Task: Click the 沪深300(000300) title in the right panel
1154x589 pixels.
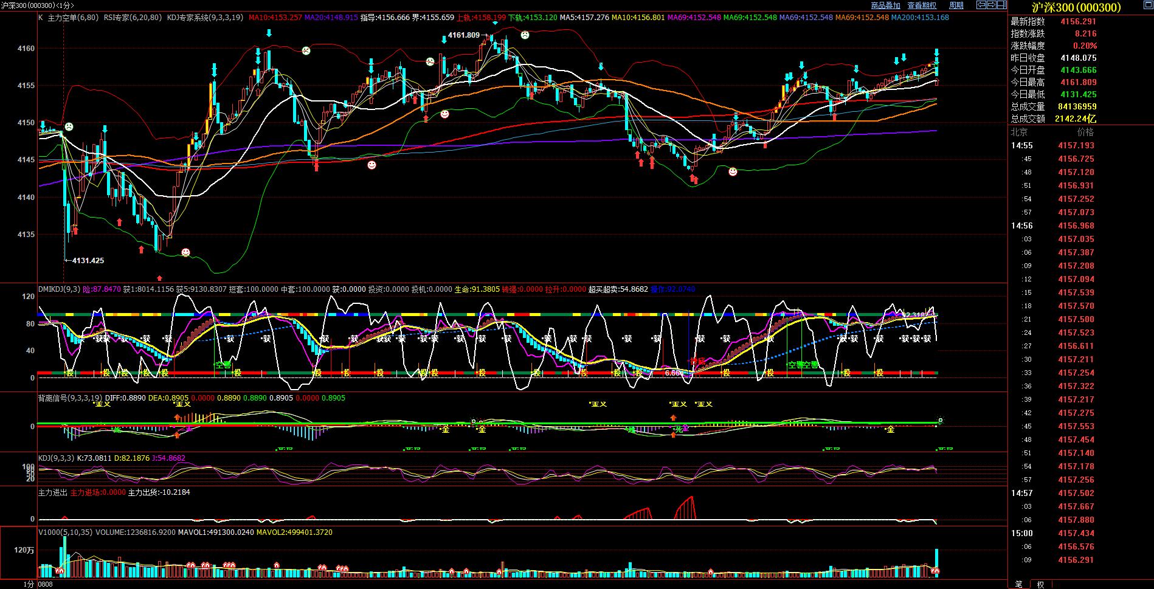Action: [x=1077, y=7]
